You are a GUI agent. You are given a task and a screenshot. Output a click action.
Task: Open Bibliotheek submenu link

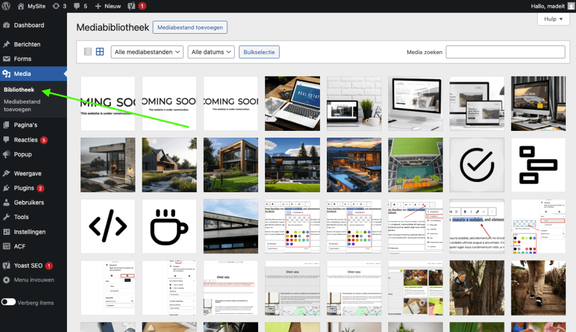[x=19, y=89]
